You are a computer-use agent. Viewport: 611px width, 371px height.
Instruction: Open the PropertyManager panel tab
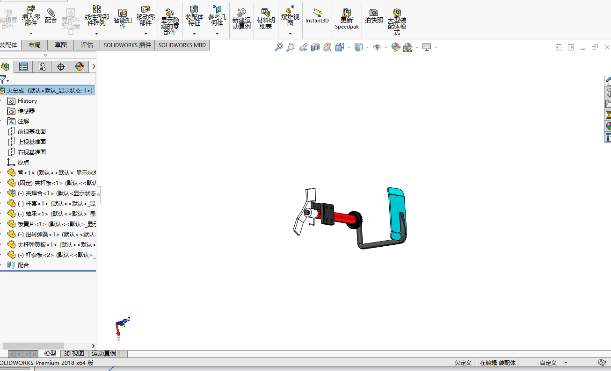[23, 67]
